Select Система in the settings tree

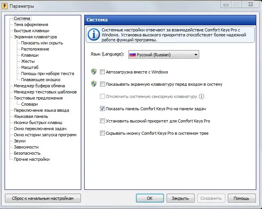(x=22, y=18)
